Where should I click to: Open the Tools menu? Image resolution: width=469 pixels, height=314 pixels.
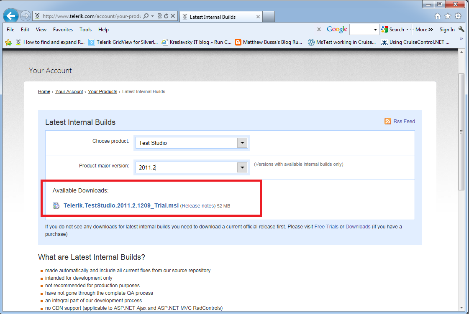point(85,30)
